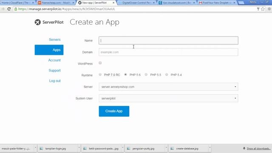272x153 pixels.
Task: Select PHP 5.4 runtime
Action: (167, 75)
